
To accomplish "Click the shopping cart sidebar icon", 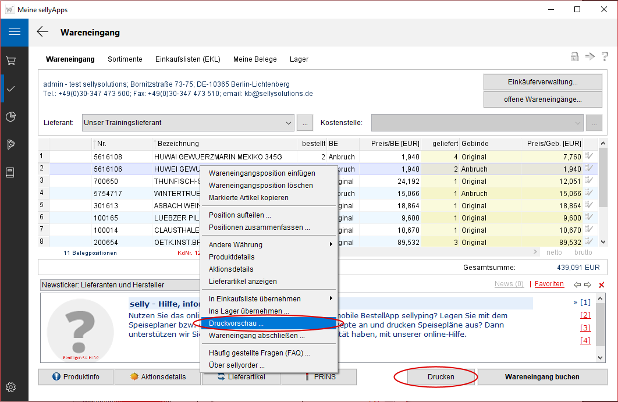I will (10, 61).
